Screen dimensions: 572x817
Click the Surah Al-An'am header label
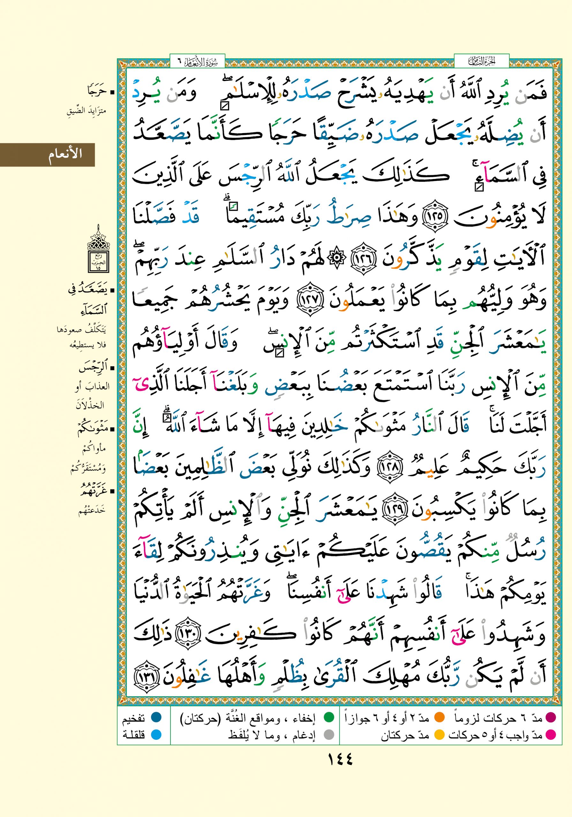point(198,62)
